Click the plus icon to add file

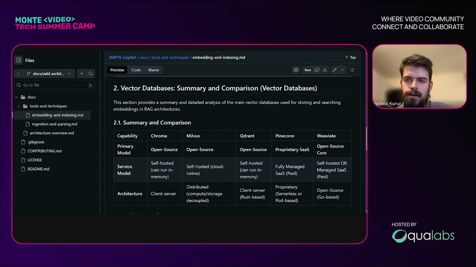(81, 73)
